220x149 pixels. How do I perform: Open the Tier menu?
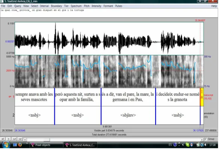point(66,6)
